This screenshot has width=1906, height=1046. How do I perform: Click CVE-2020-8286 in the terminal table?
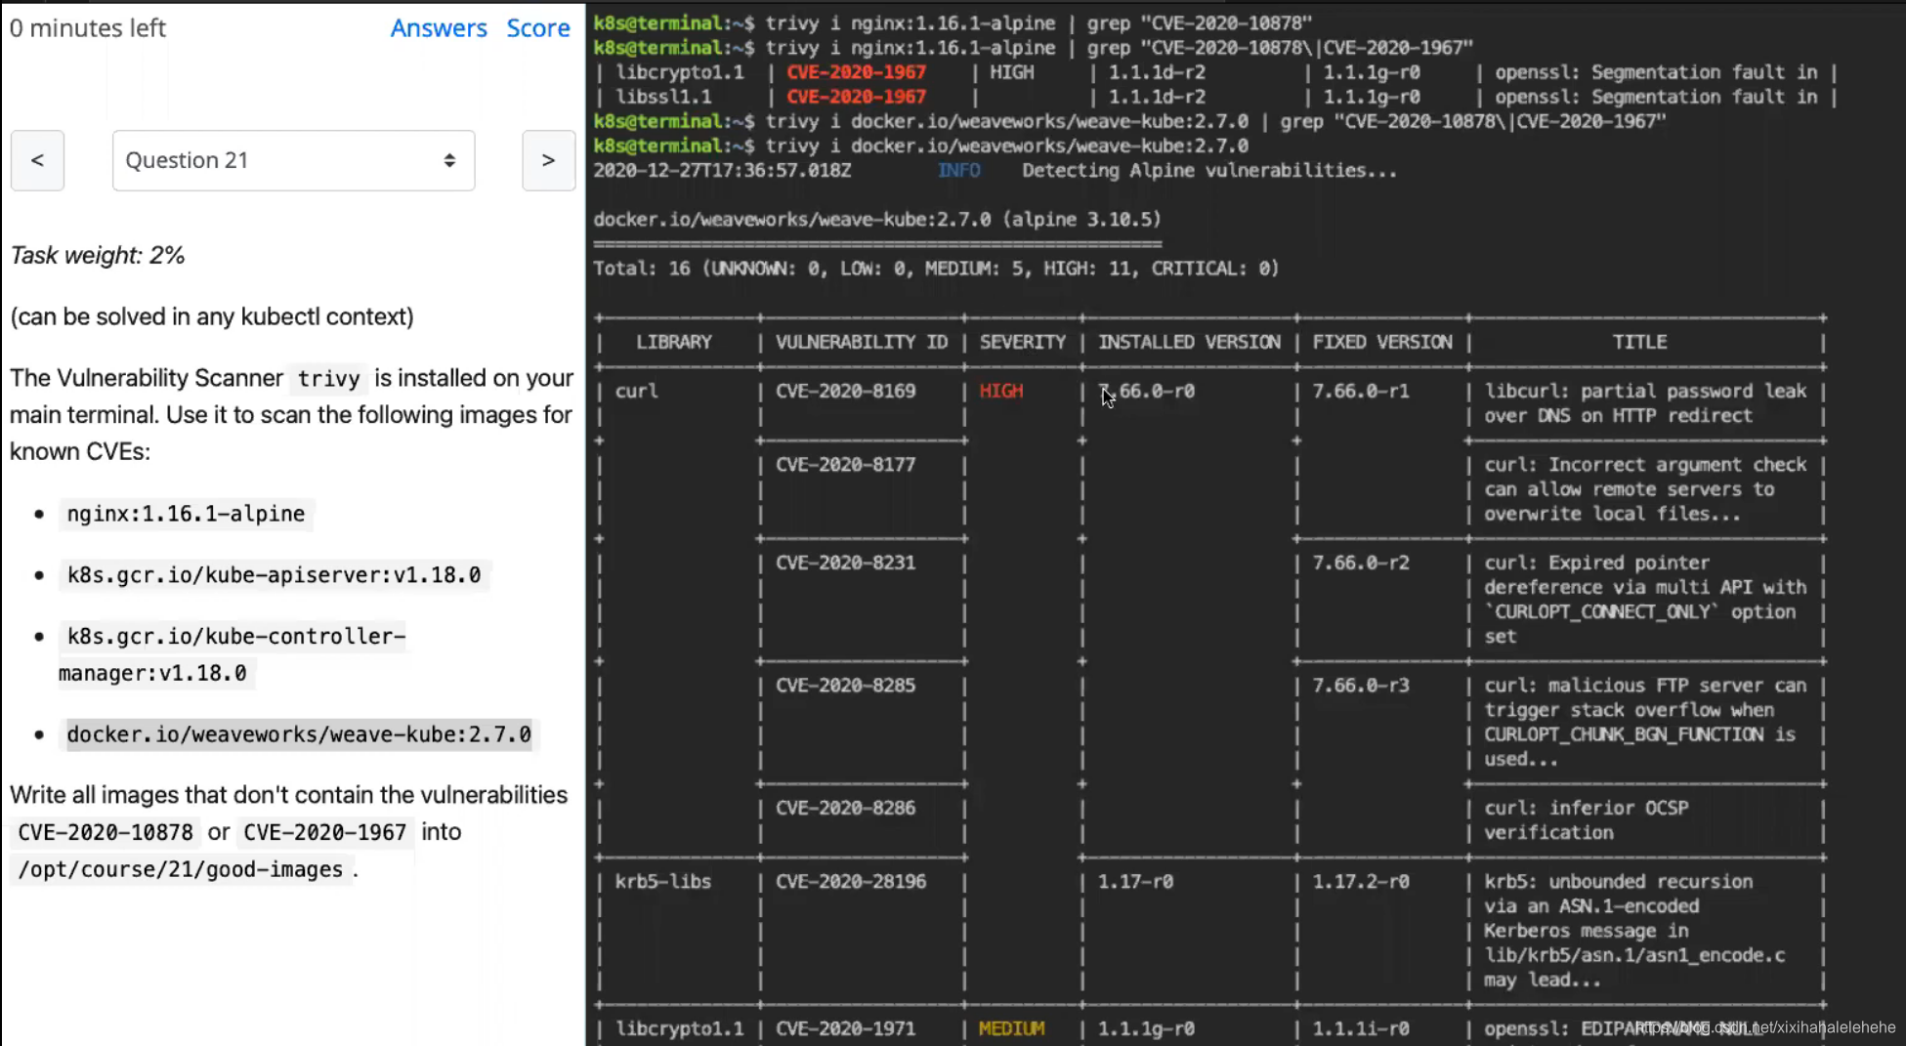coord(846,808)
